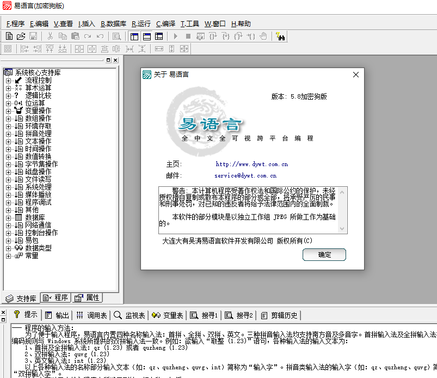
Task: Click the Open file toolbar icon
Action: (21, 36)
